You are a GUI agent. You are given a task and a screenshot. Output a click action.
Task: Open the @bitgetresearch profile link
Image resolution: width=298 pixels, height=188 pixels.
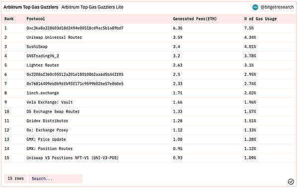coord(277,7)
